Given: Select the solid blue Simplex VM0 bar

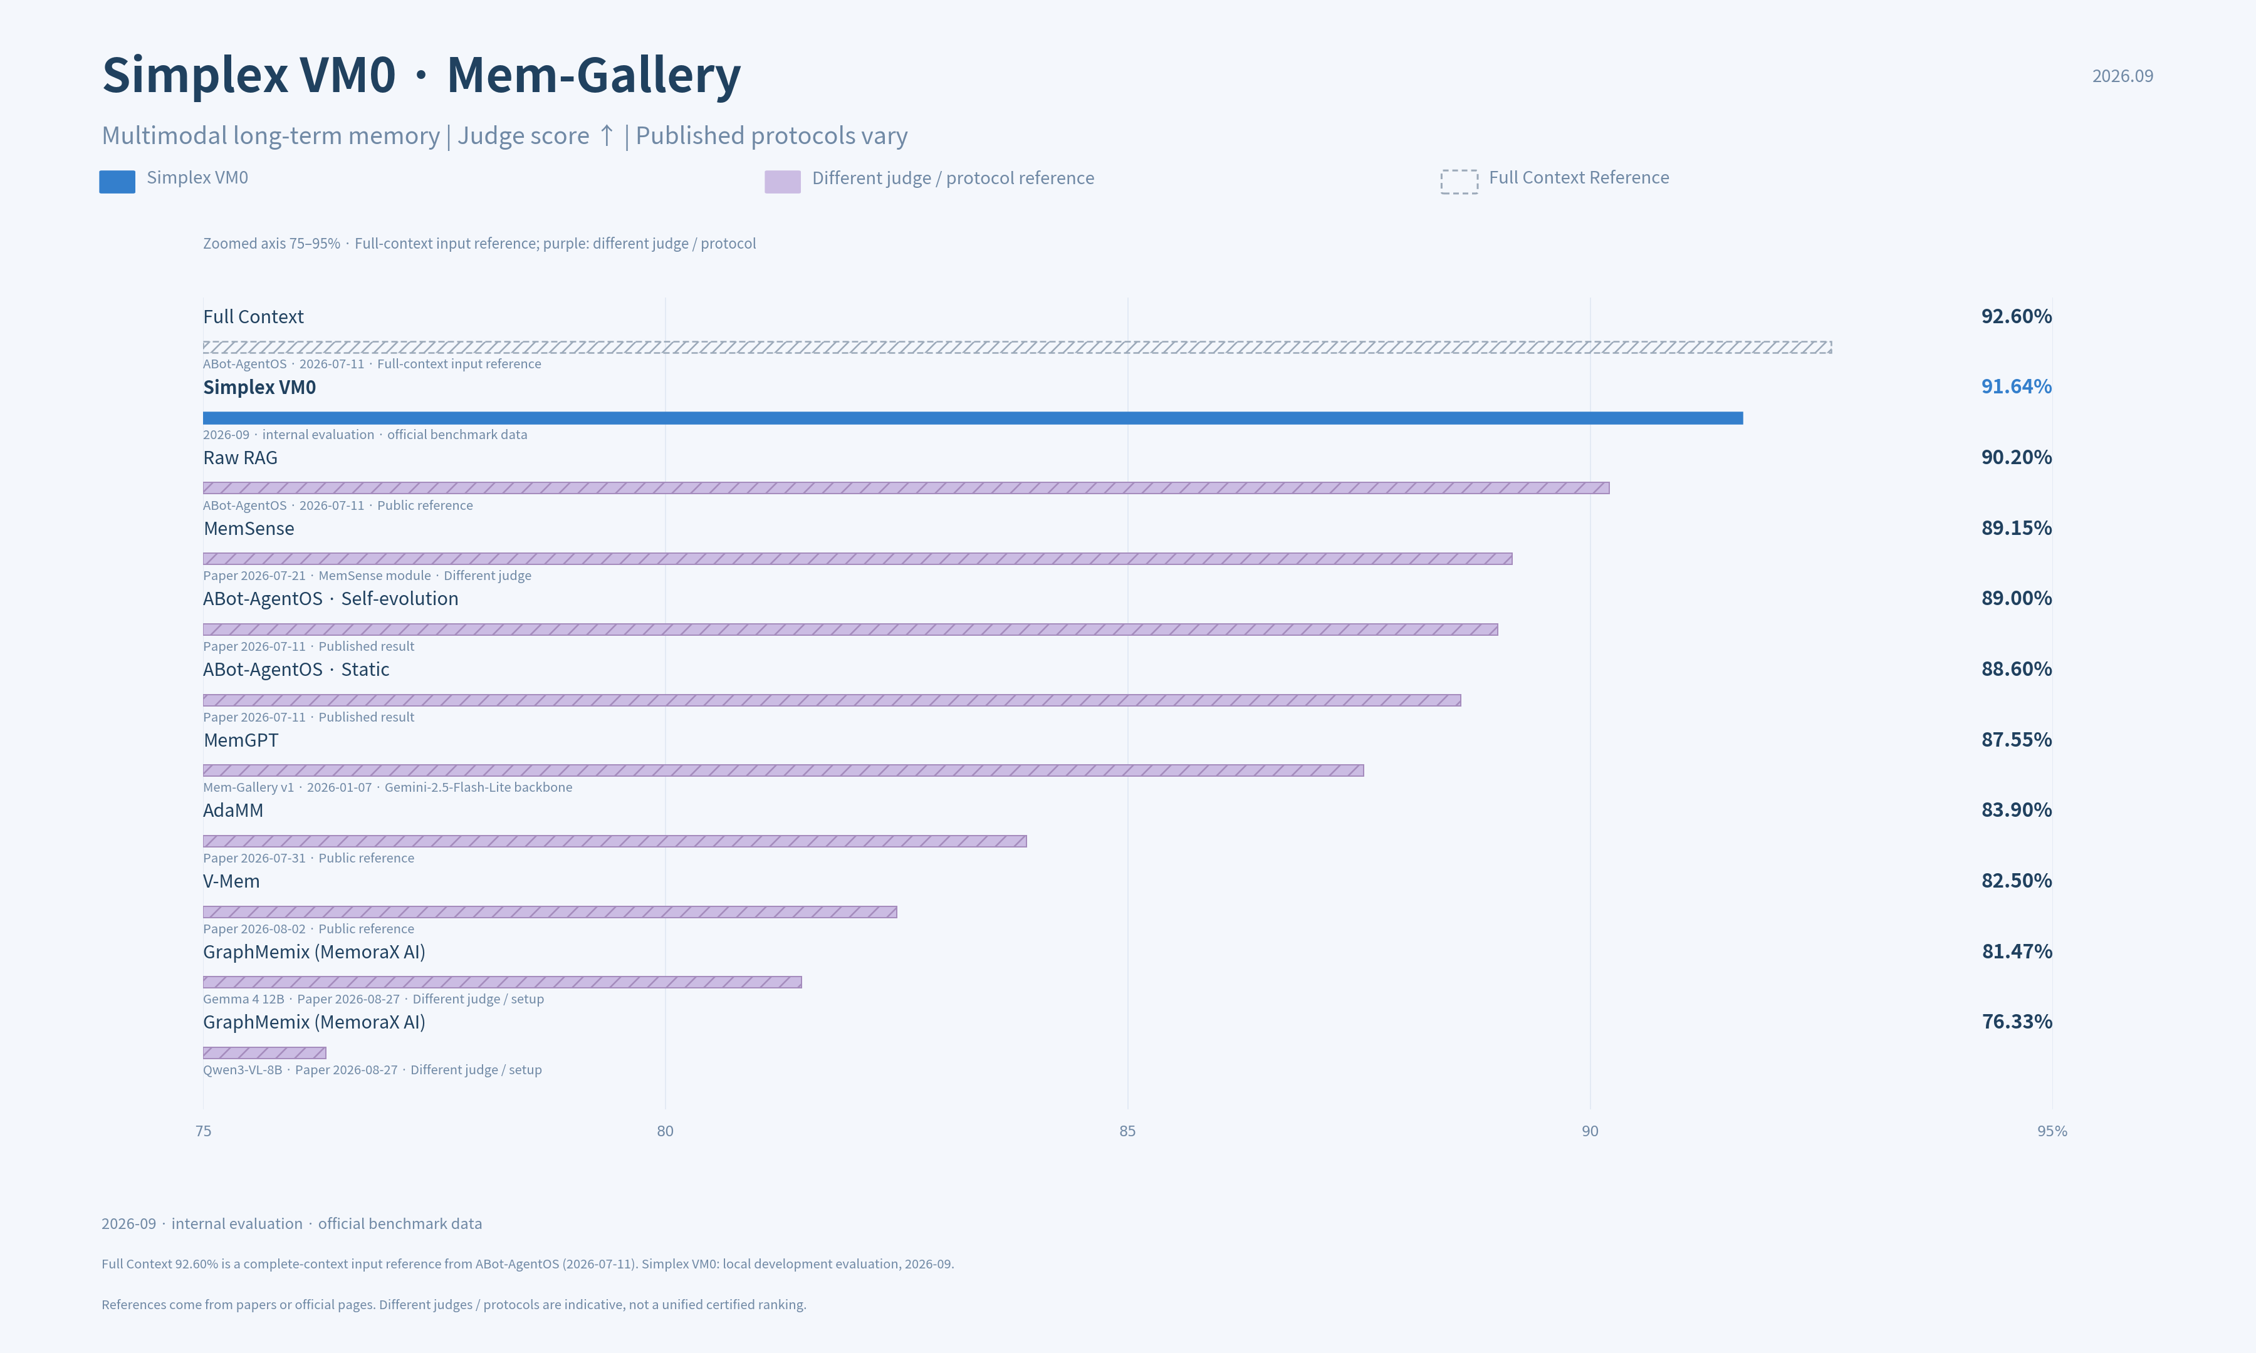Looking at the screenshot, I should tap(973, 418).
